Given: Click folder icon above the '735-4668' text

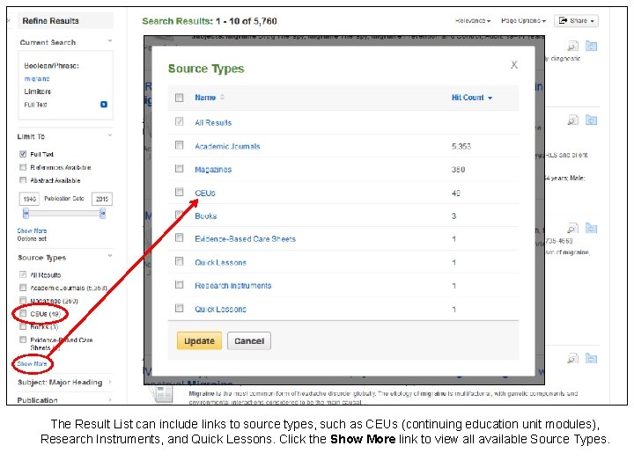Looking at the screenshot, I should pos(591,228).
